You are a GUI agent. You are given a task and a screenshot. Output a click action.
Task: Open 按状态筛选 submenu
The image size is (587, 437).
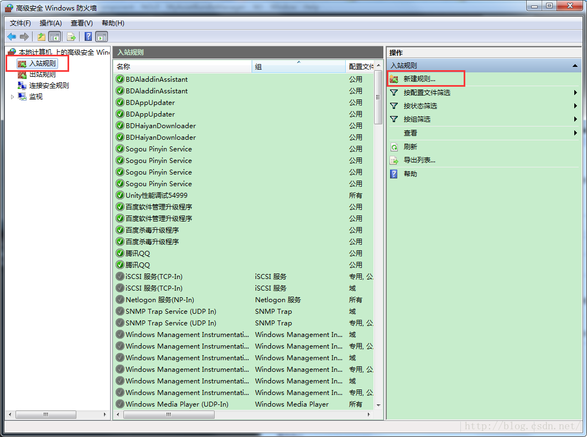click(420, 106)
